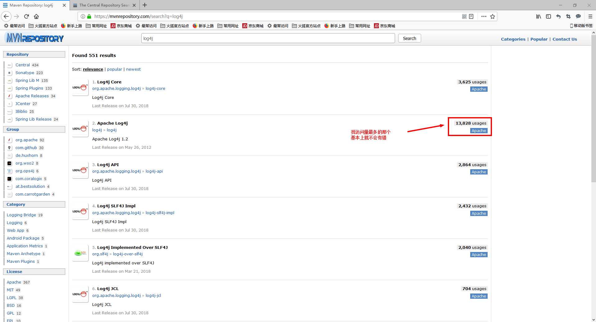596x322 pixels.
Task: Click the org.apache group icon
Action: click(x=10, y=140)
